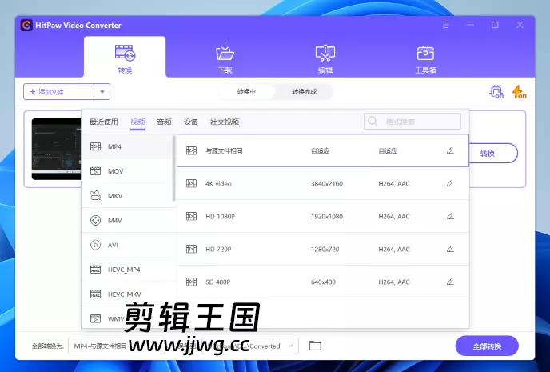Screen dimensions: 550x372
Task: Click the HitPaw logo icon
Action: pyautogui.click(x=26, y=26)
